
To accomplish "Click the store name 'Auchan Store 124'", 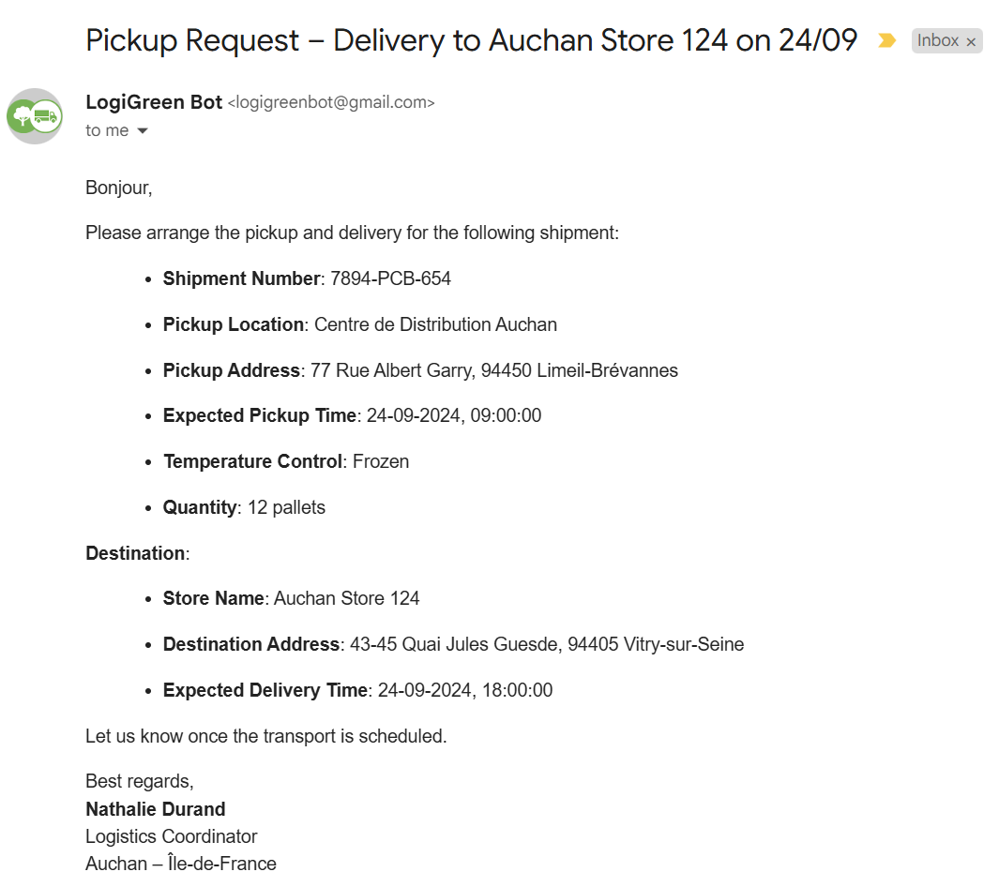I will (x=346, y=598).
